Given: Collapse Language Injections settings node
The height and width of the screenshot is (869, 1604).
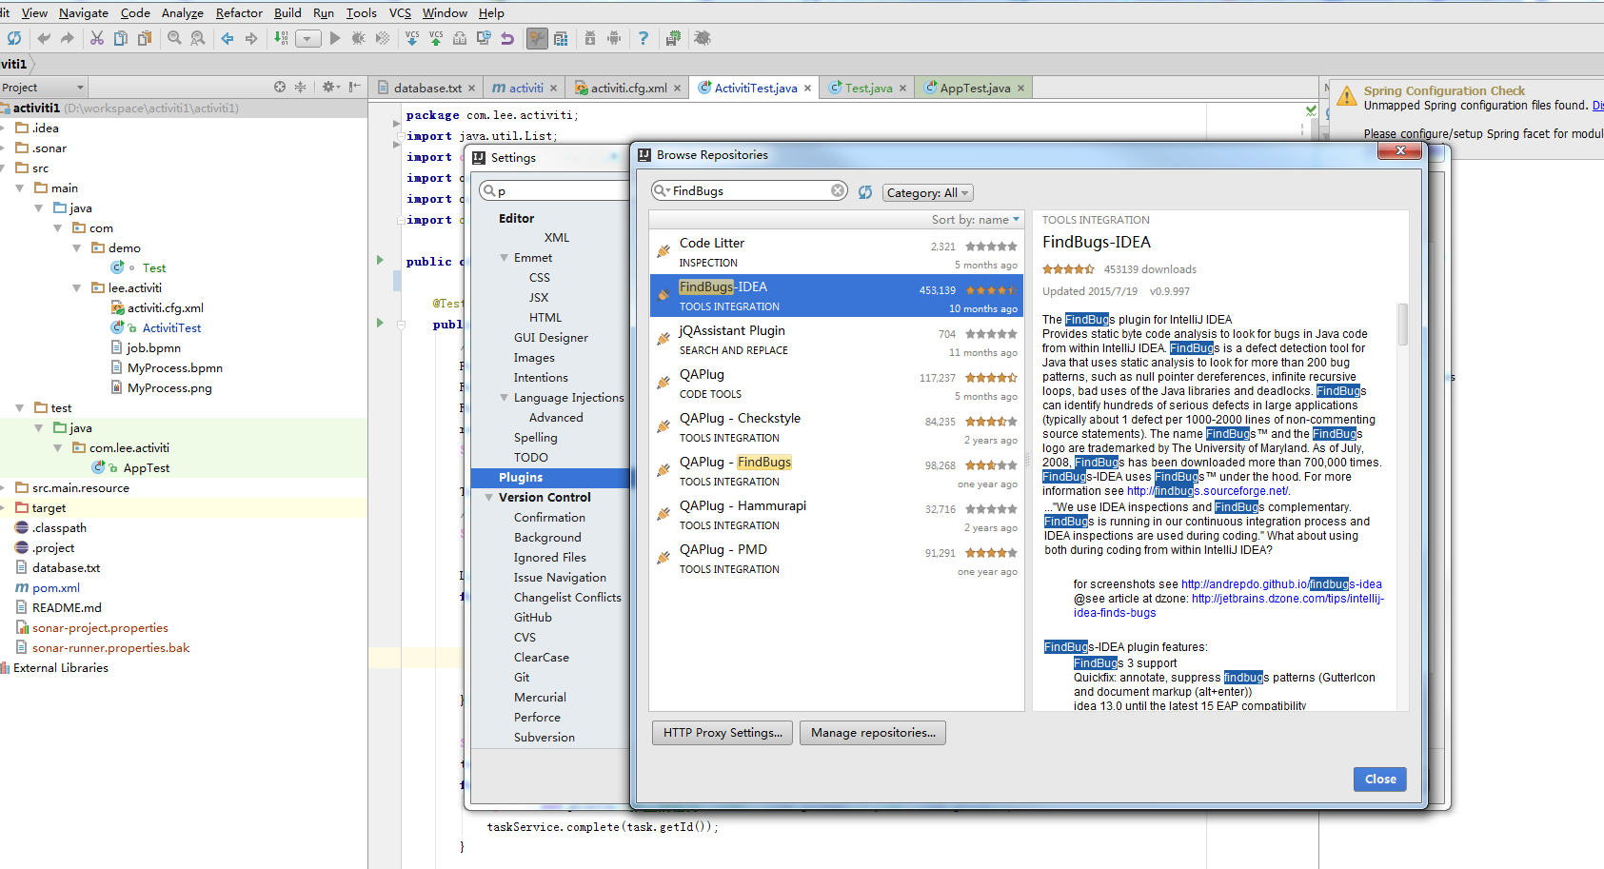Looking at the screenshot, I should (x=505, y=398).
